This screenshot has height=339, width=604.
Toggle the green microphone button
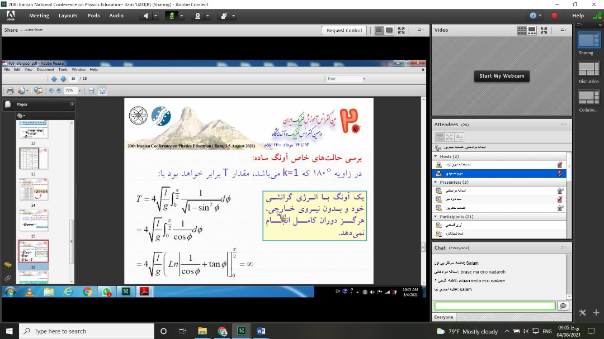click(x=172, y=16)
